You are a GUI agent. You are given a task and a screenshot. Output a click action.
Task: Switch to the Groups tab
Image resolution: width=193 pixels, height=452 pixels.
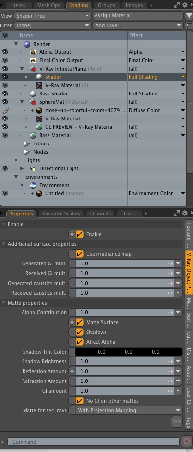[x=107, y=5]
